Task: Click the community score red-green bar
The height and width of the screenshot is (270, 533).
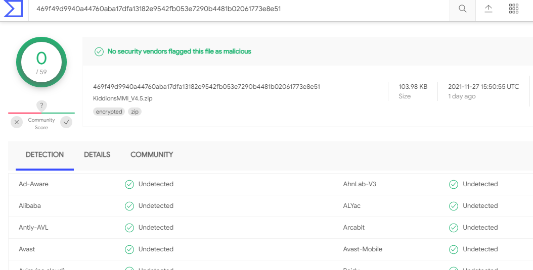Action: [41, 113]
